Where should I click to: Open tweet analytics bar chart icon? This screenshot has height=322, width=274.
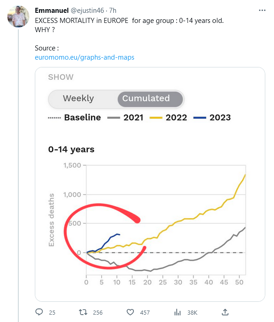click(177, 312)
